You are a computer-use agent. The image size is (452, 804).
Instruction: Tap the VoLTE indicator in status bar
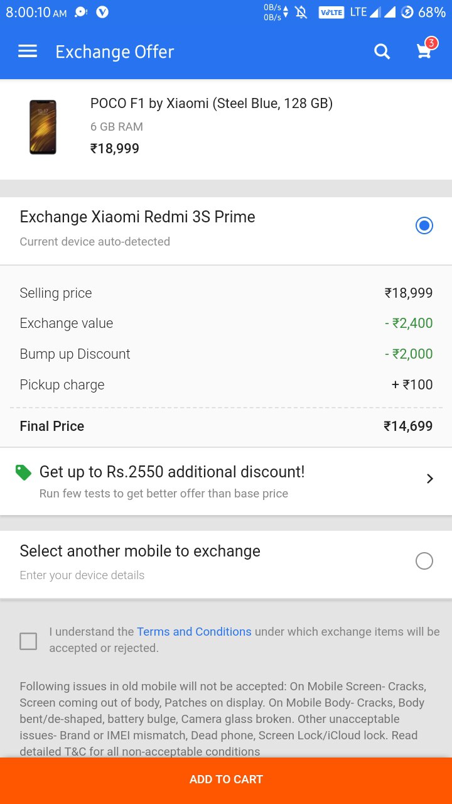tap(331, 12)
